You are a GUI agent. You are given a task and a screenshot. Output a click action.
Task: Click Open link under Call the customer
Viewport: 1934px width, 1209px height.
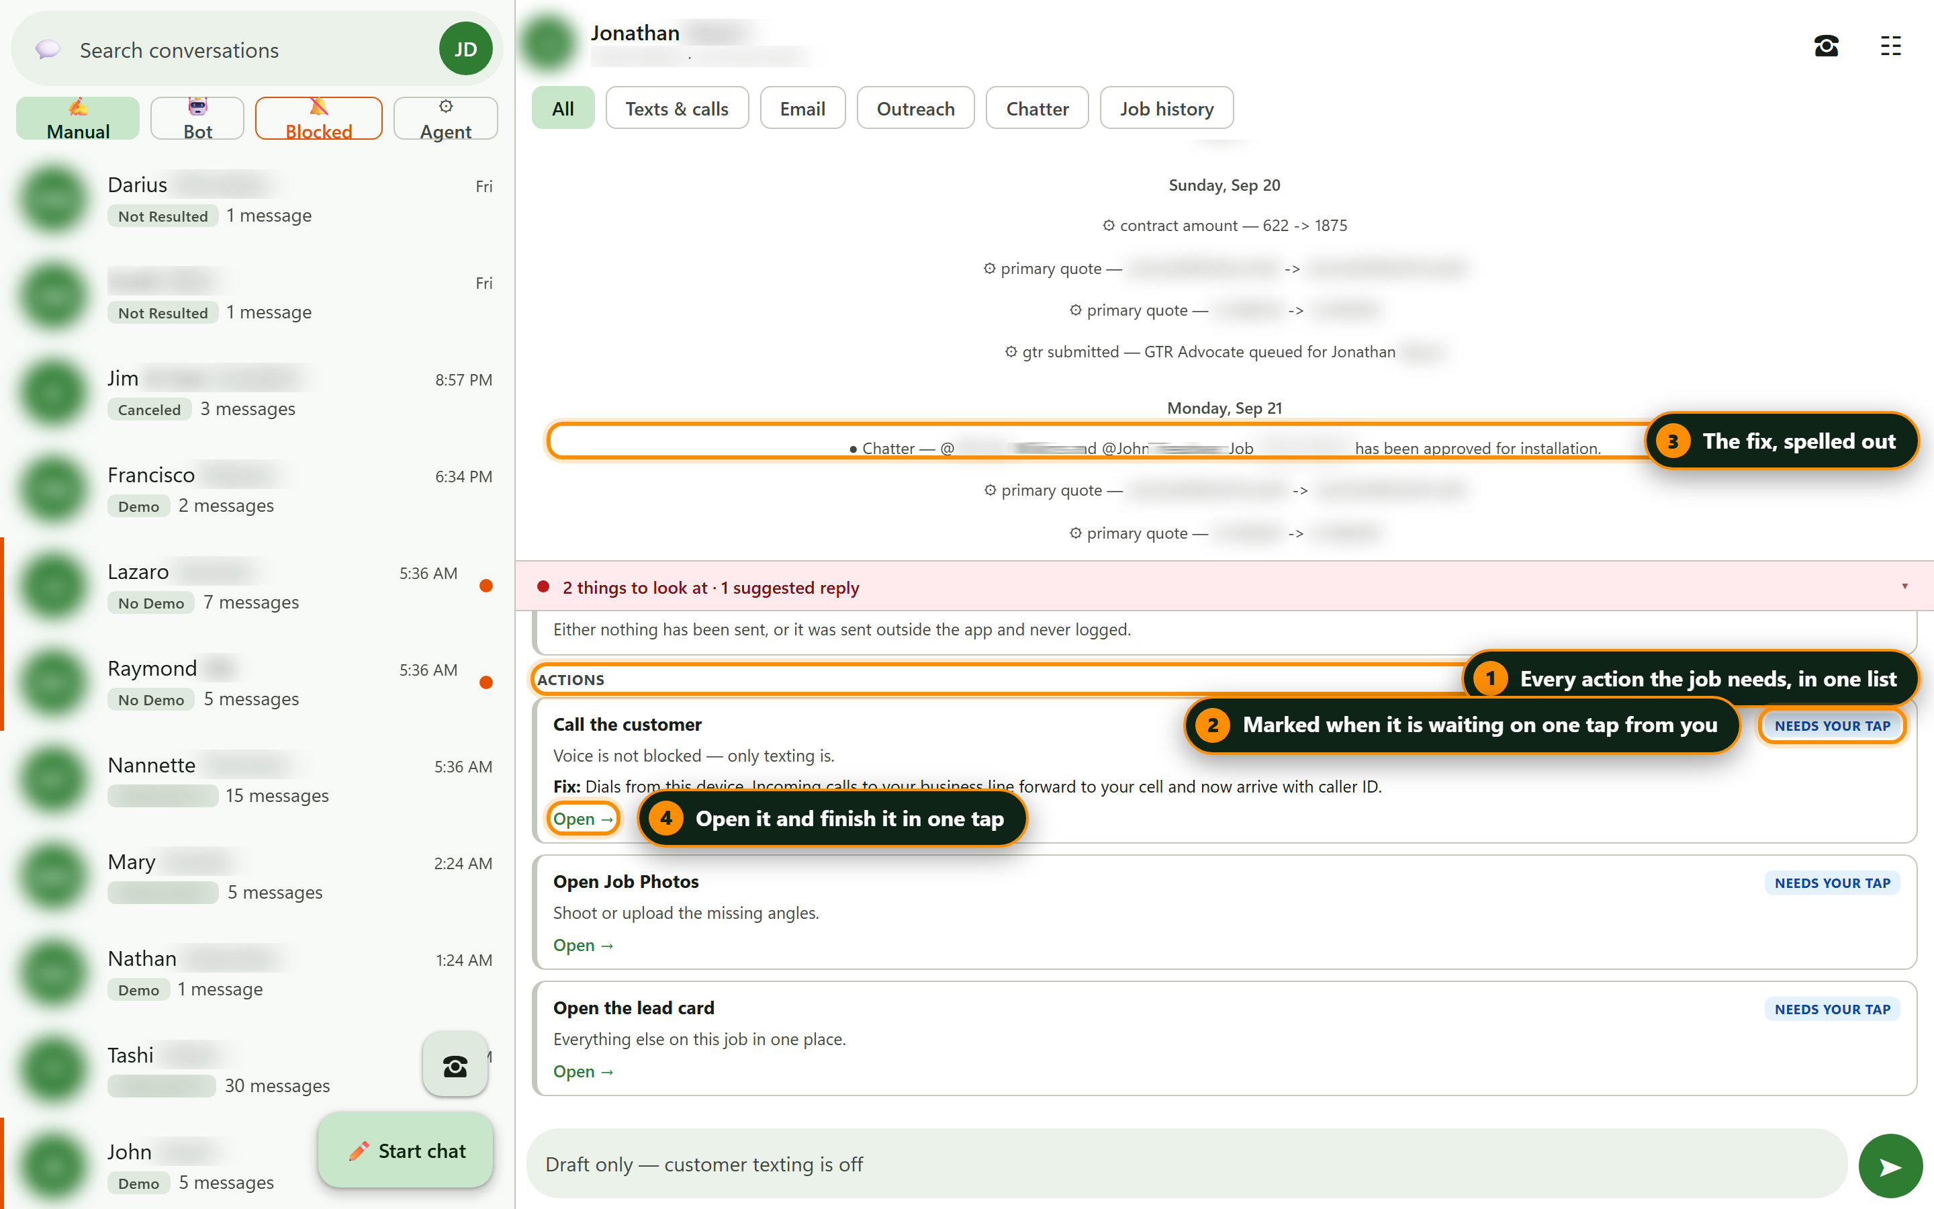coord(584,819)
